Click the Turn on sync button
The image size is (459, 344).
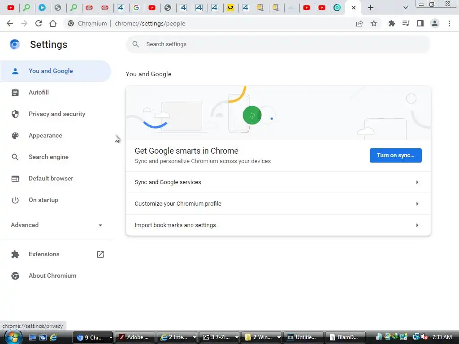point(395,155)
